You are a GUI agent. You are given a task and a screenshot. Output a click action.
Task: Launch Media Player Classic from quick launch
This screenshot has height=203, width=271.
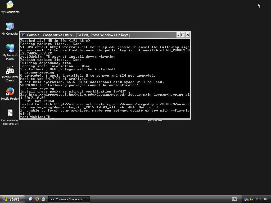(x=43, y=199)
